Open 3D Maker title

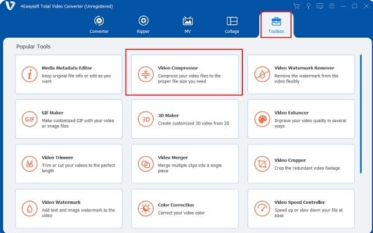coord(168,116)
